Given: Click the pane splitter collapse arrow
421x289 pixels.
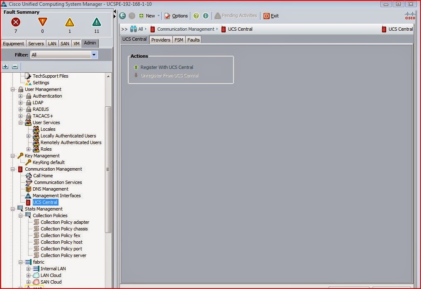Looking at the screenshot, I should coord(114,12).
